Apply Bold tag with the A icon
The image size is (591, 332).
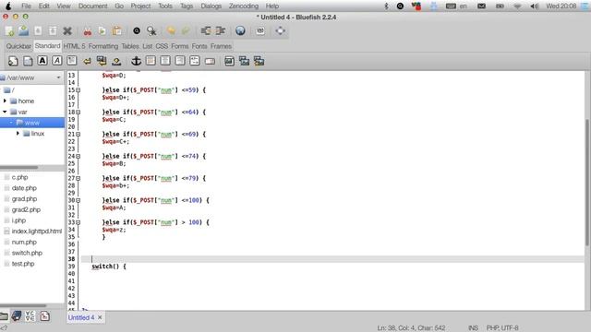42,61
